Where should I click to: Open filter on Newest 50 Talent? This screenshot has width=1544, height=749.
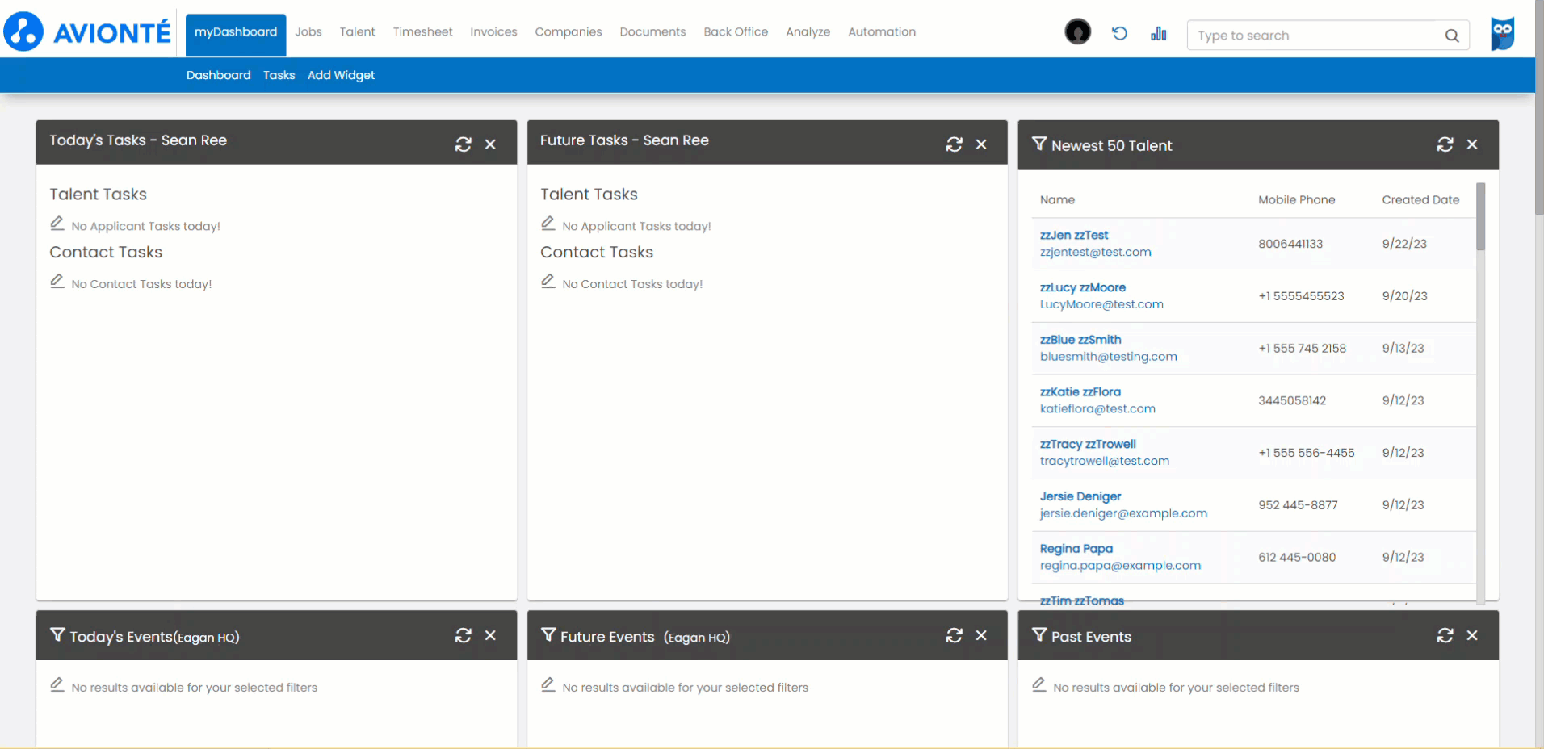1039,144
